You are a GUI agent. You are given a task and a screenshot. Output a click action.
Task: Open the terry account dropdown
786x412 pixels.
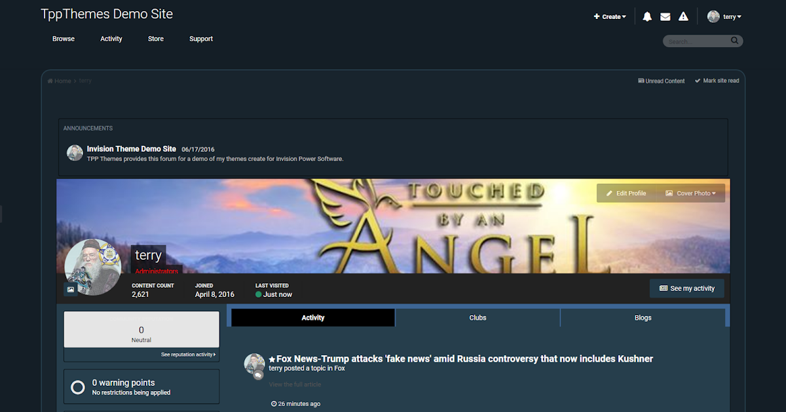click(732, 17)
